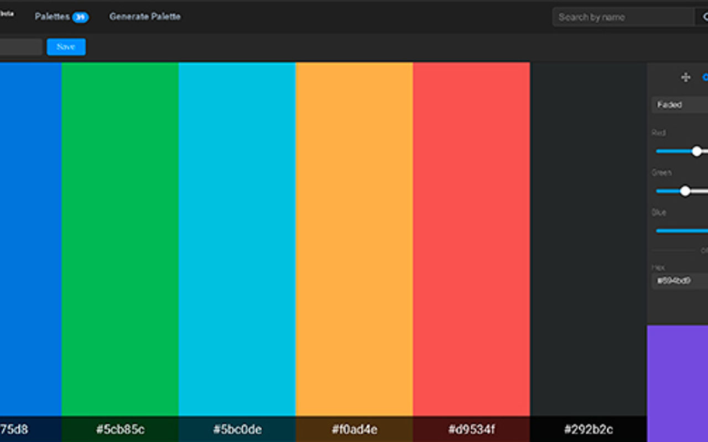708x442 pixels.
Task: Click the palettes count badge
Action: tap(80, 17)
